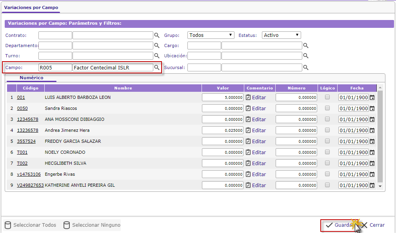Click the Editar comment icon for Sandra Riascos
The image size is (396, 233).
tap(248, 108)
